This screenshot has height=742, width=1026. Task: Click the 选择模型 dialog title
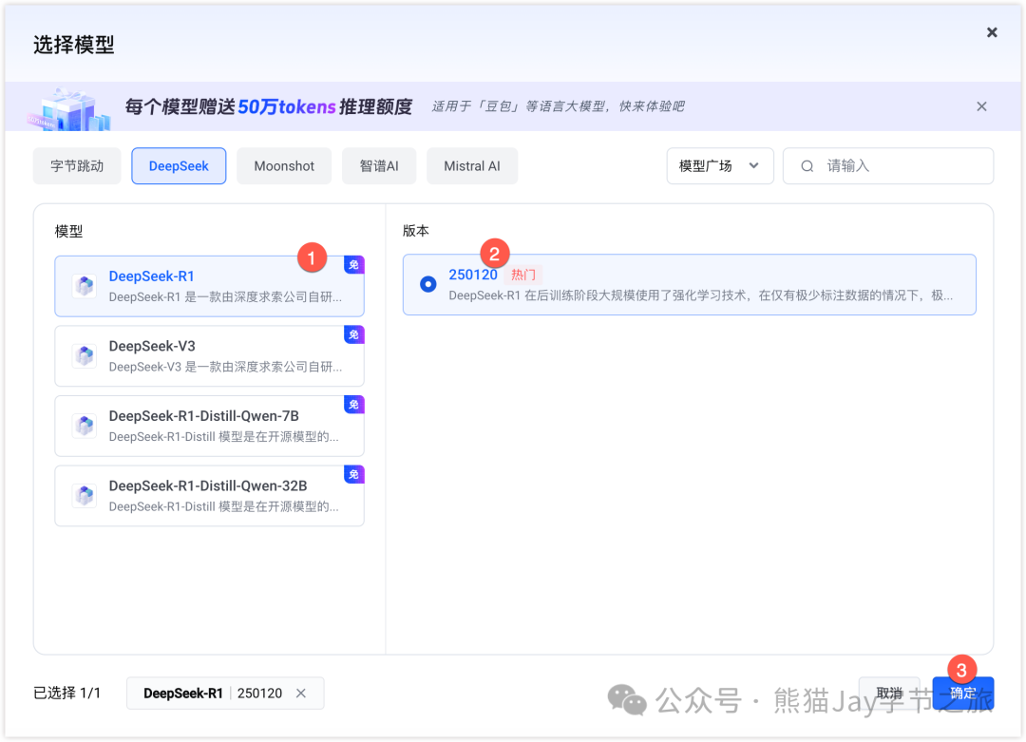click(74, 46)
